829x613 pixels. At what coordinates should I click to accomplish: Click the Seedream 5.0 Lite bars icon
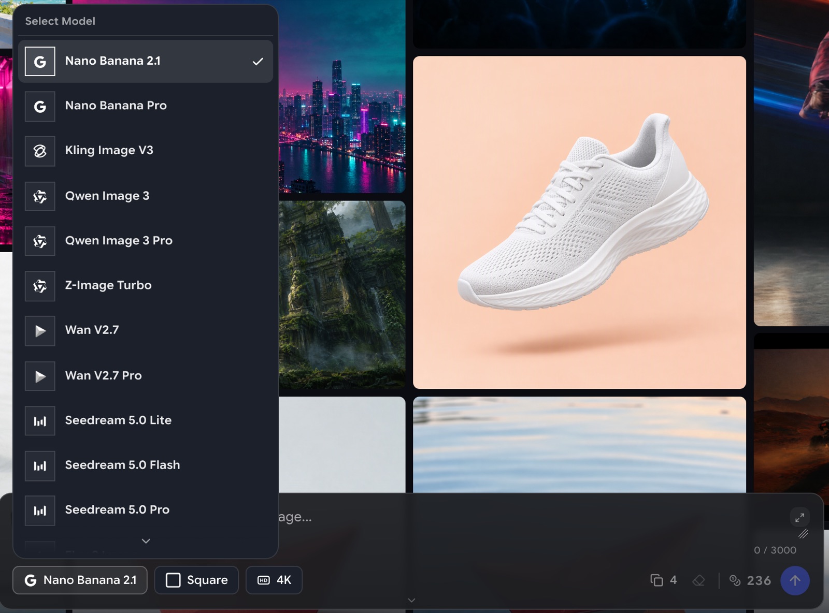[x=40, y=421]
